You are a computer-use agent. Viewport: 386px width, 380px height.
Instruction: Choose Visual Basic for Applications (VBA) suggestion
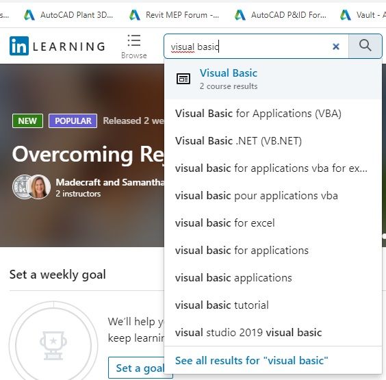[273, 114]
